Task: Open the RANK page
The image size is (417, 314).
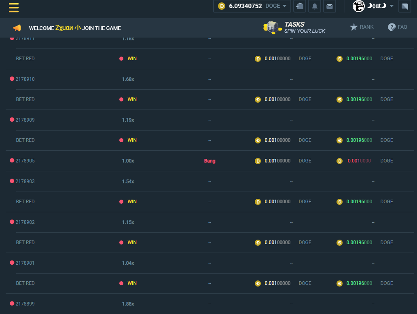Action: pos(362,27)
